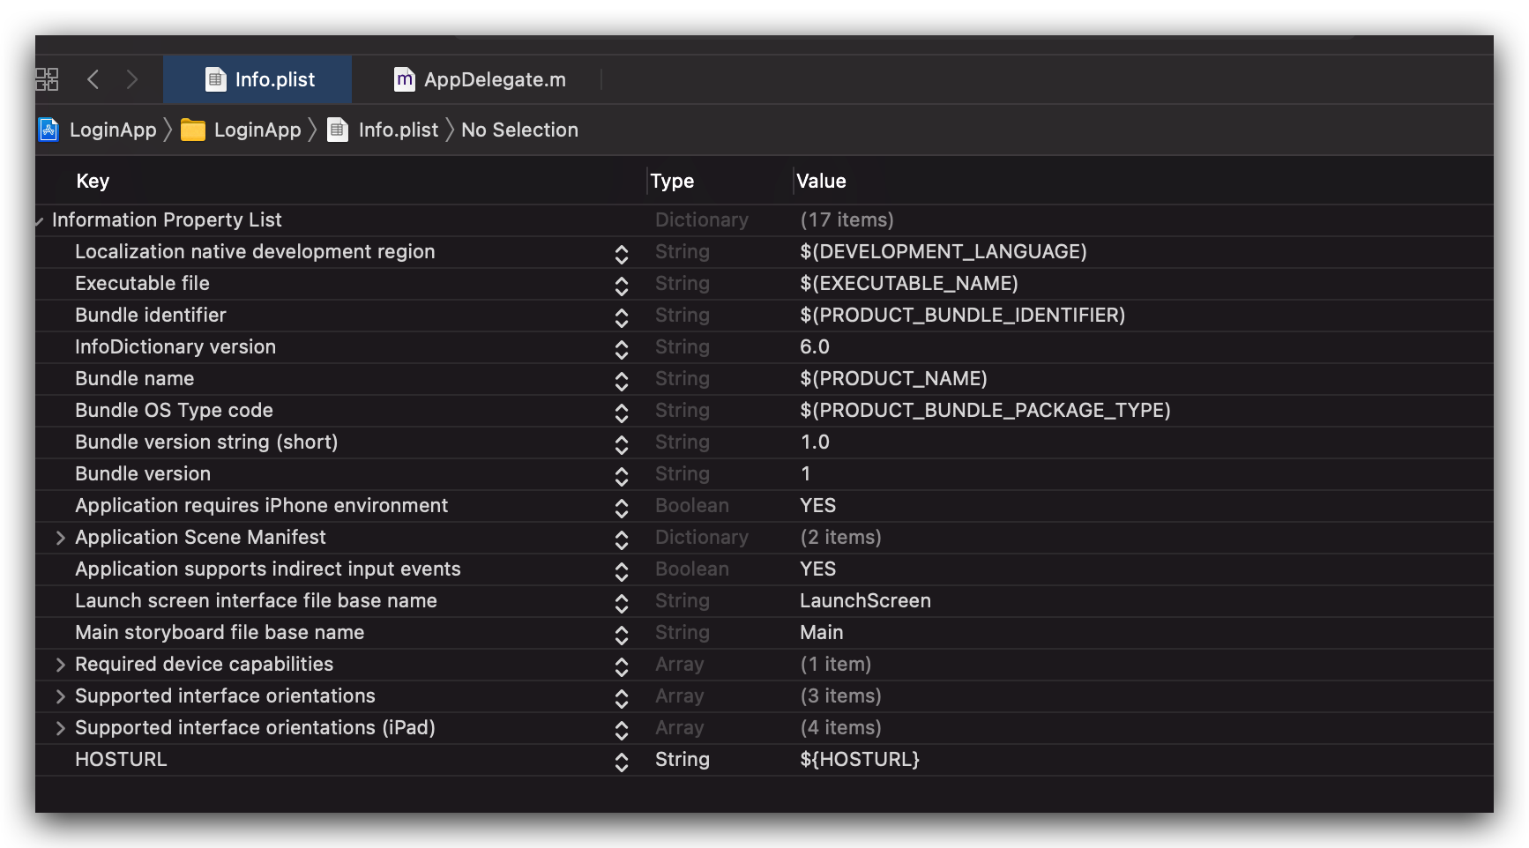This screenshot has width=1529, height=848.
Task: Expand the Application Scene Manifest row
Action: (61, 538)
